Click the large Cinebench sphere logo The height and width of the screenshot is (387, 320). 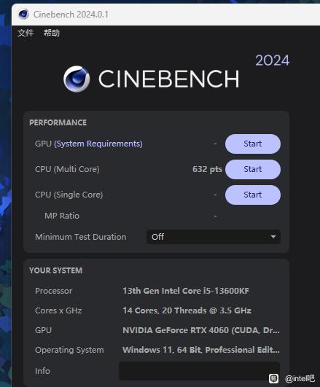[x=77, y=79]
